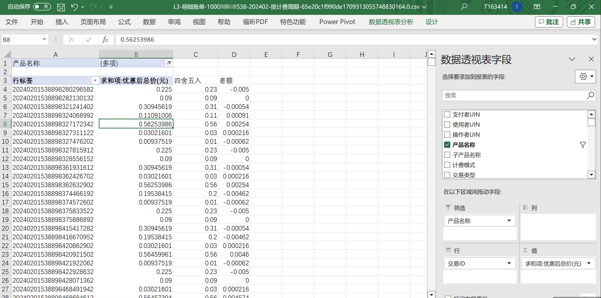Image resolution: width=601 pixels, height=298 pixels.
Task: Switch to the 数据 ribbon tab
Action: coord(149,22)
